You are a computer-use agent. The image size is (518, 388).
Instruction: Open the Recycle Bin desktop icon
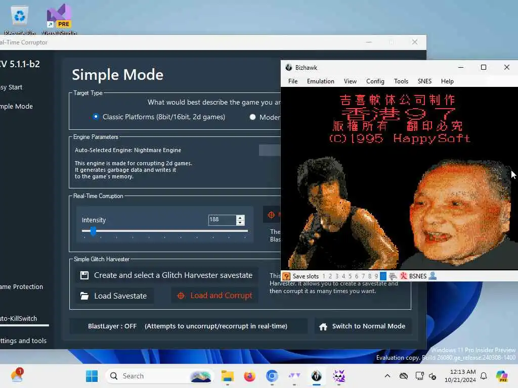[x=20, y=19]
